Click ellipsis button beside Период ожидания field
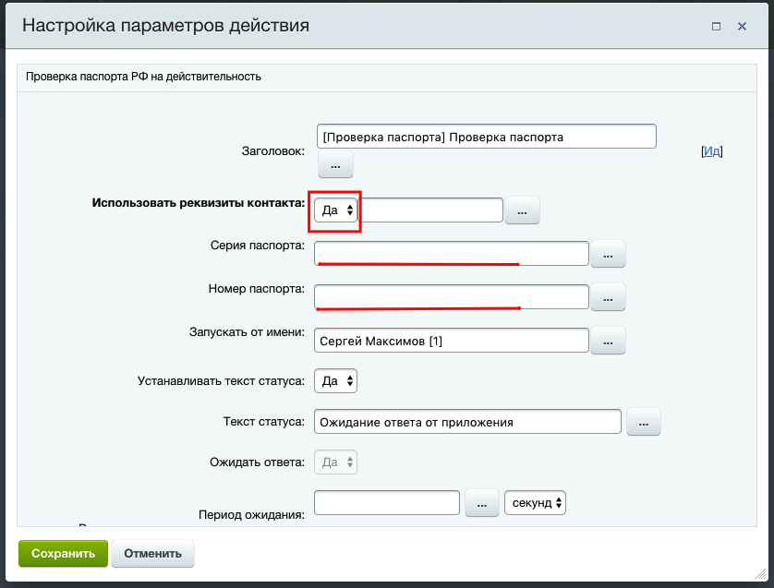The width and height of the screenshot is (774, 588). [482, 503]
